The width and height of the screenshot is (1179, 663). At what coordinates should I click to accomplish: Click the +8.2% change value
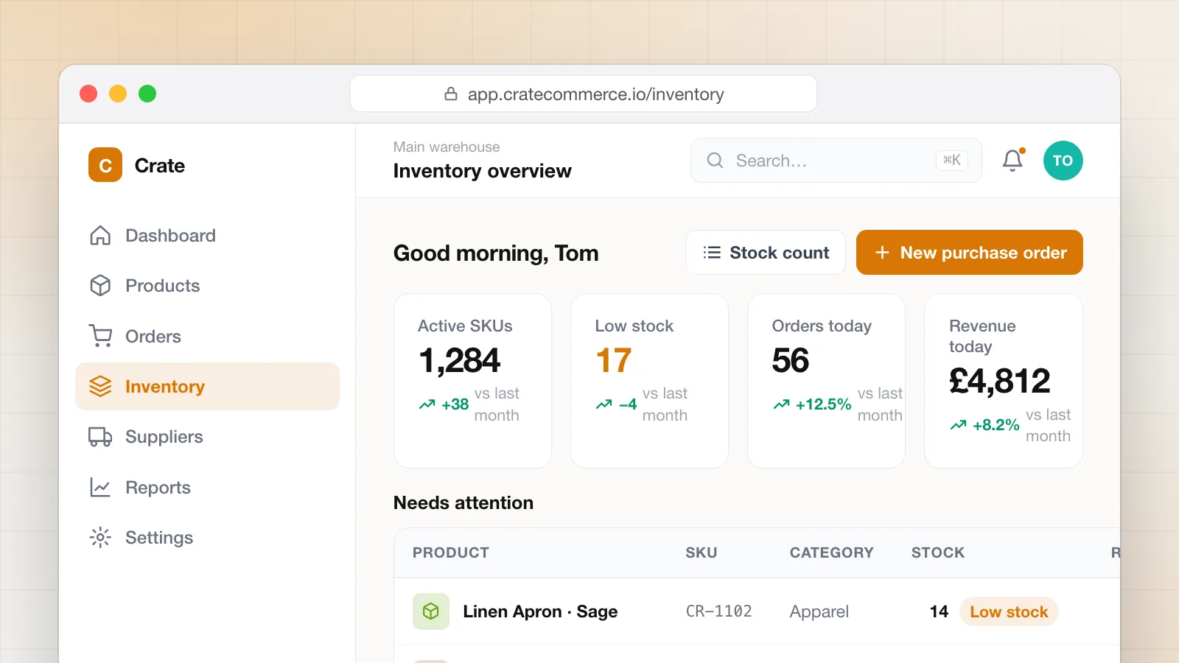[996, 425]
